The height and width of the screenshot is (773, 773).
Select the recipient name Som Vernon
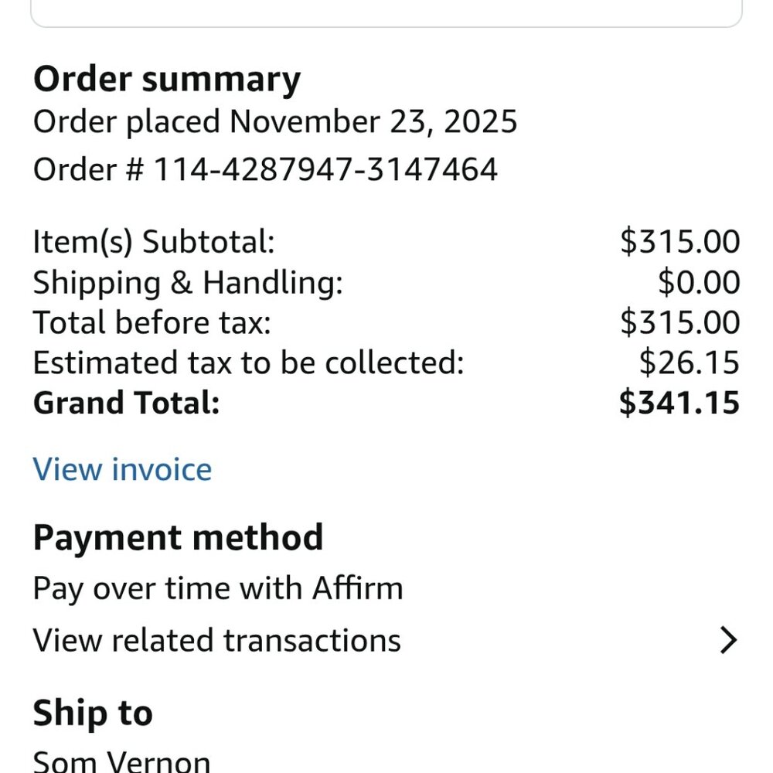pyautogui.click(x=121, y=761)
